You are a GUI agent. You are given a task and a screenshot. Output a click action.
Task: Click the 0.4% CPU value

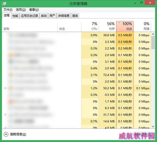tap(94, 68)
